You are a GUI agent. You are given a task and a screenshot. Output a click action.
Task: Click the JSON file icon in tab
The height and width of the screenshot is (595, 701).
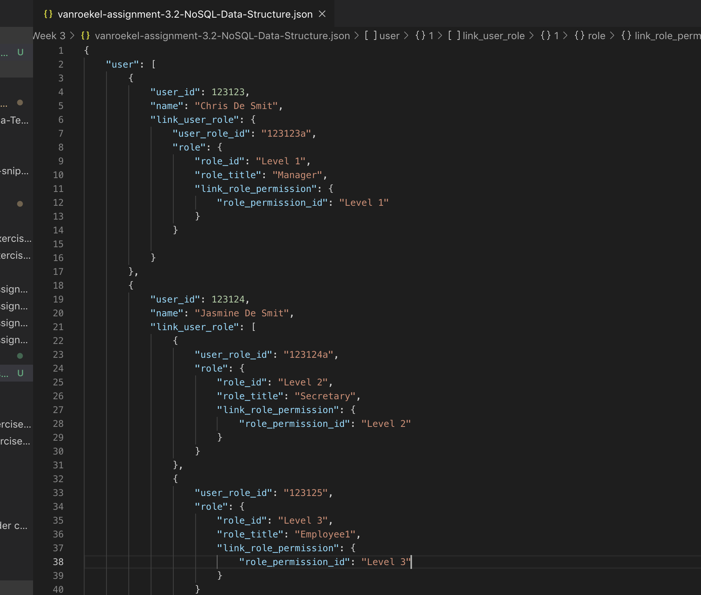click(x=48, y=14)
